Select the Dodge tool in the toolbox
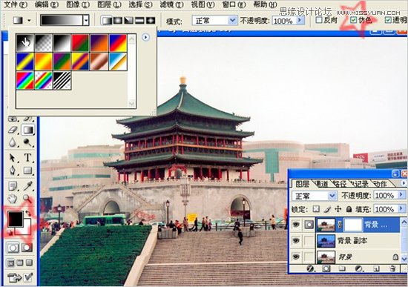Screen dimensions: 408x287 28,142
